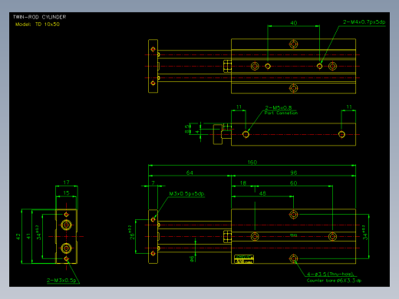Click the 42 vertical dimension
The image size is (399, 299).
coord(18,237)
